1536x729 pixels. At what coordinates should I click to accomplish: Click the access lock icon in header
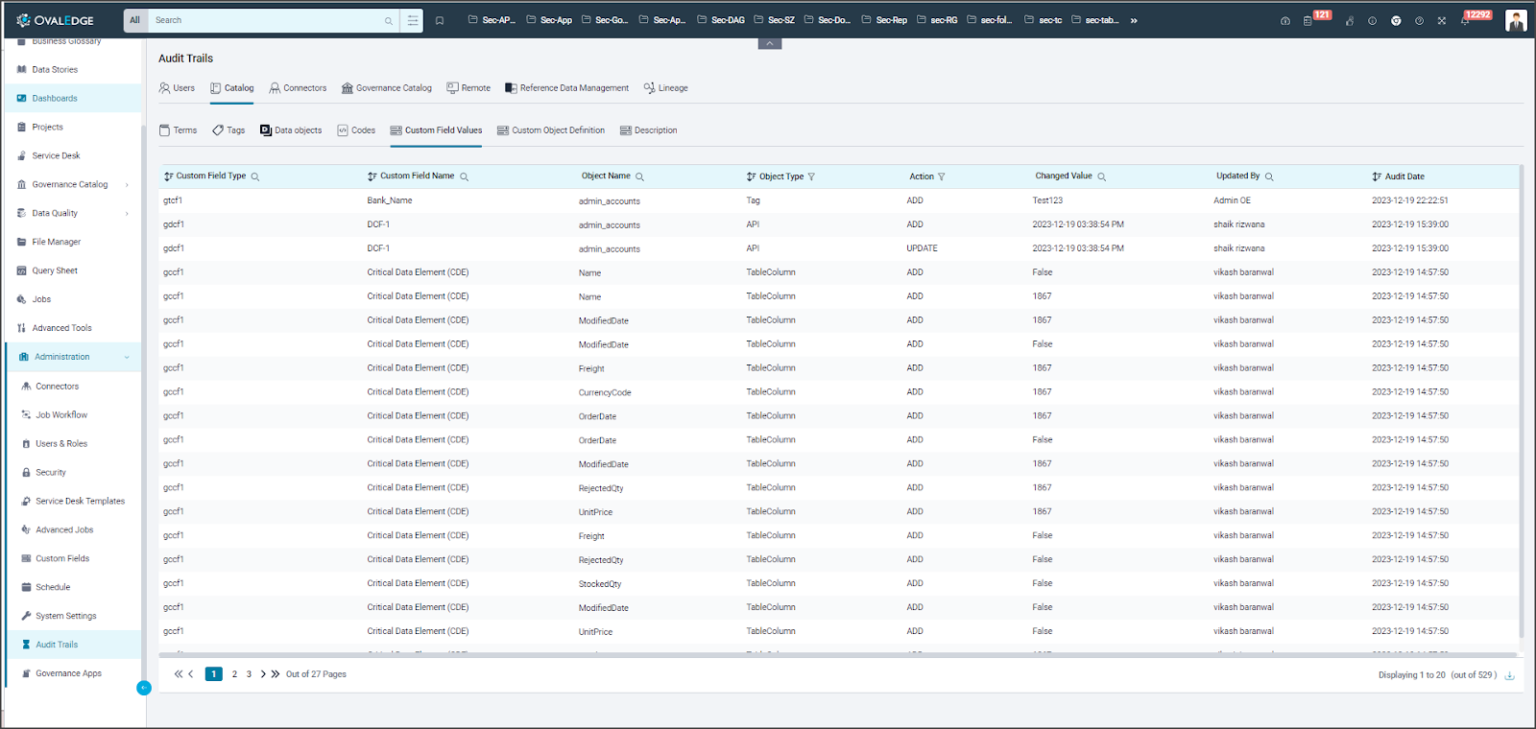point(1350,20)
